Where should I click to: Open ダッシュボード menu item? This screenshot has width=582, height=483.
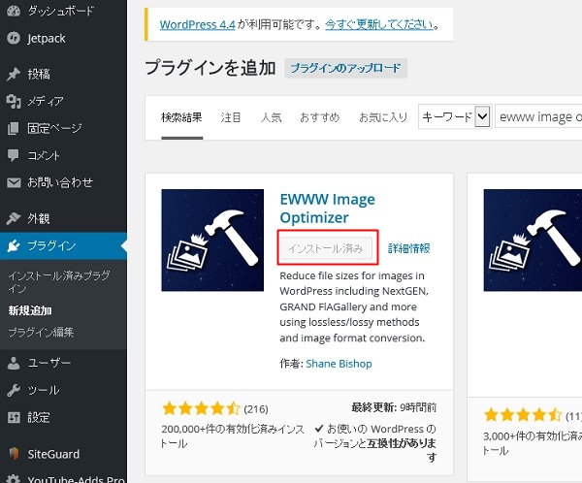click(x=63, y=11)
